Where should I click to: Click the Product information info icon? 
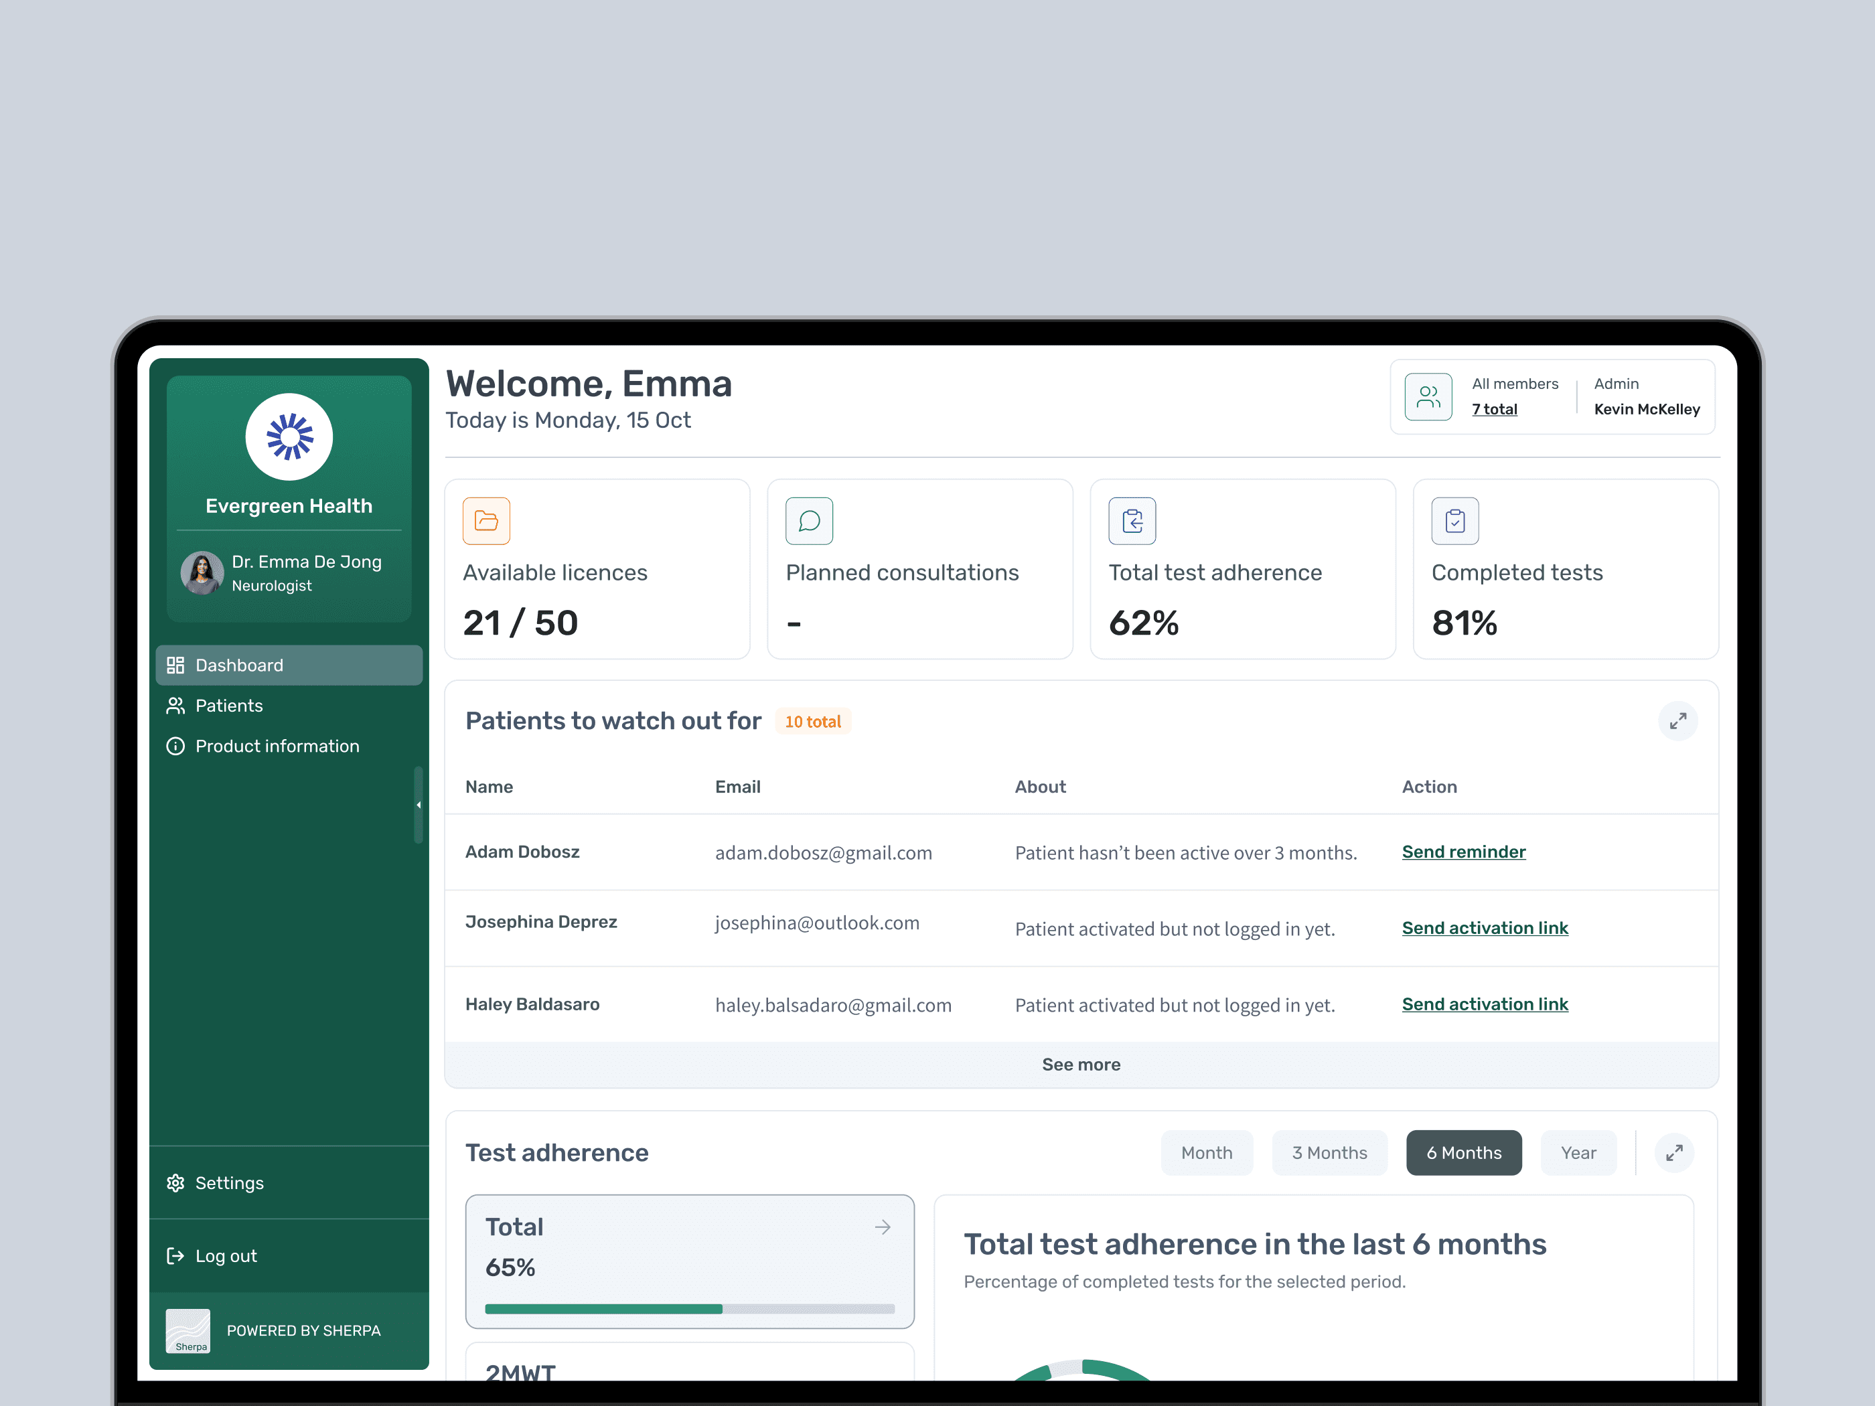pyautogui.click(x=175, y=746)
